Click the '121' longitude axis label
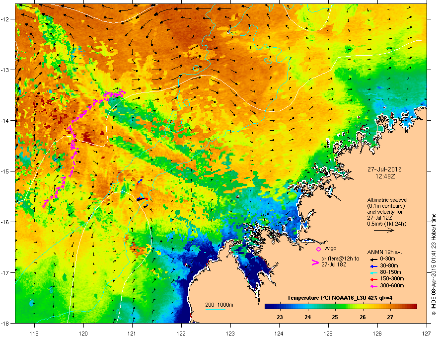This screenshot has height=338, width=437. (132, 333)
